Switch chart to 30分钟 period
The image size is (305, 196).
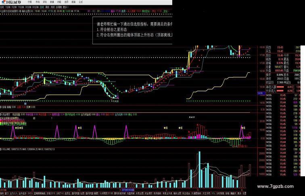[28, 7]
